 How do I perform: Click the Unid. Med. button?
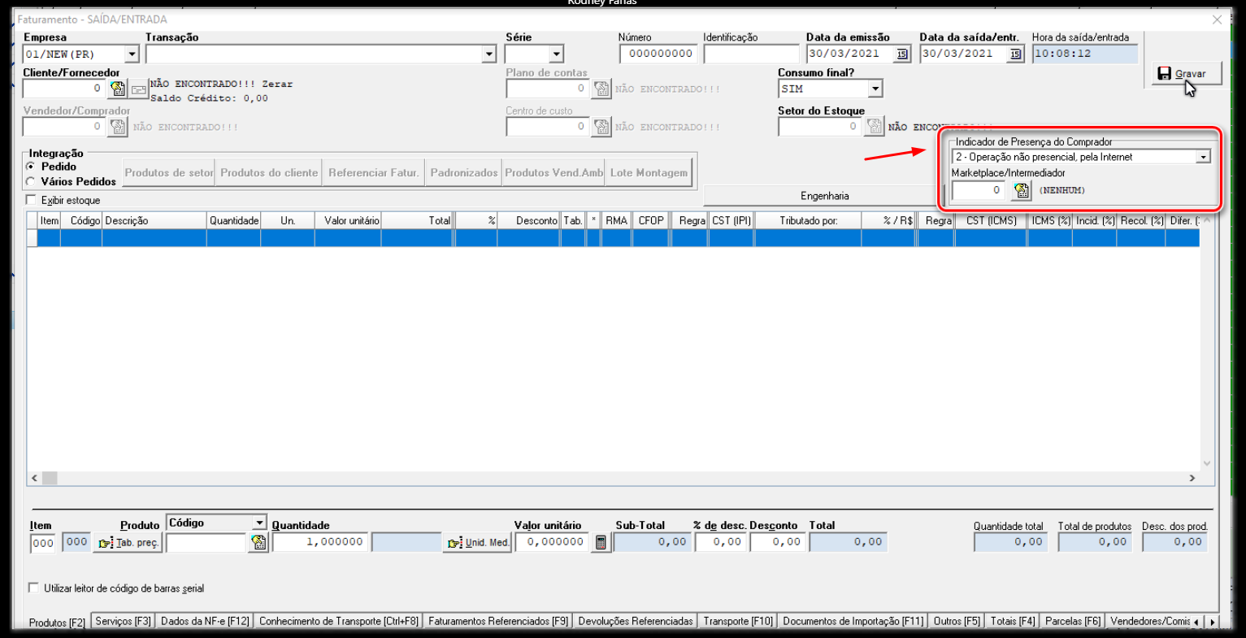click(478, 543)
